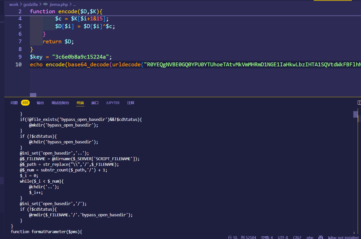Screen dimensions: 361x239
Task: Click the editor horizontal scrollbar thumb
Action: pos(33,95)
